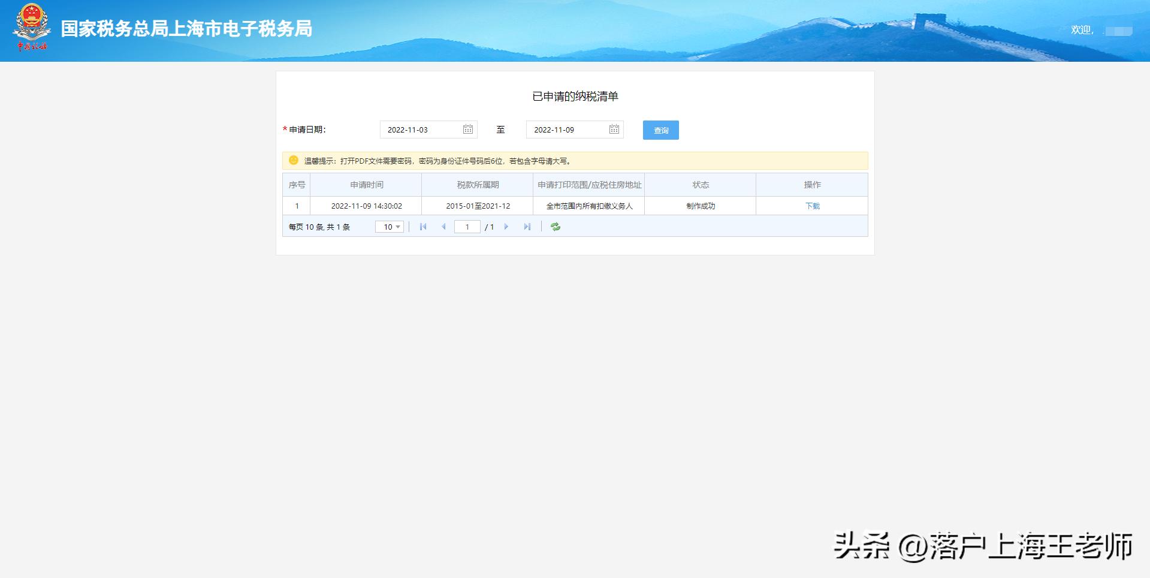
Task: Click the 查询 query button
Action: coord(660,130)
